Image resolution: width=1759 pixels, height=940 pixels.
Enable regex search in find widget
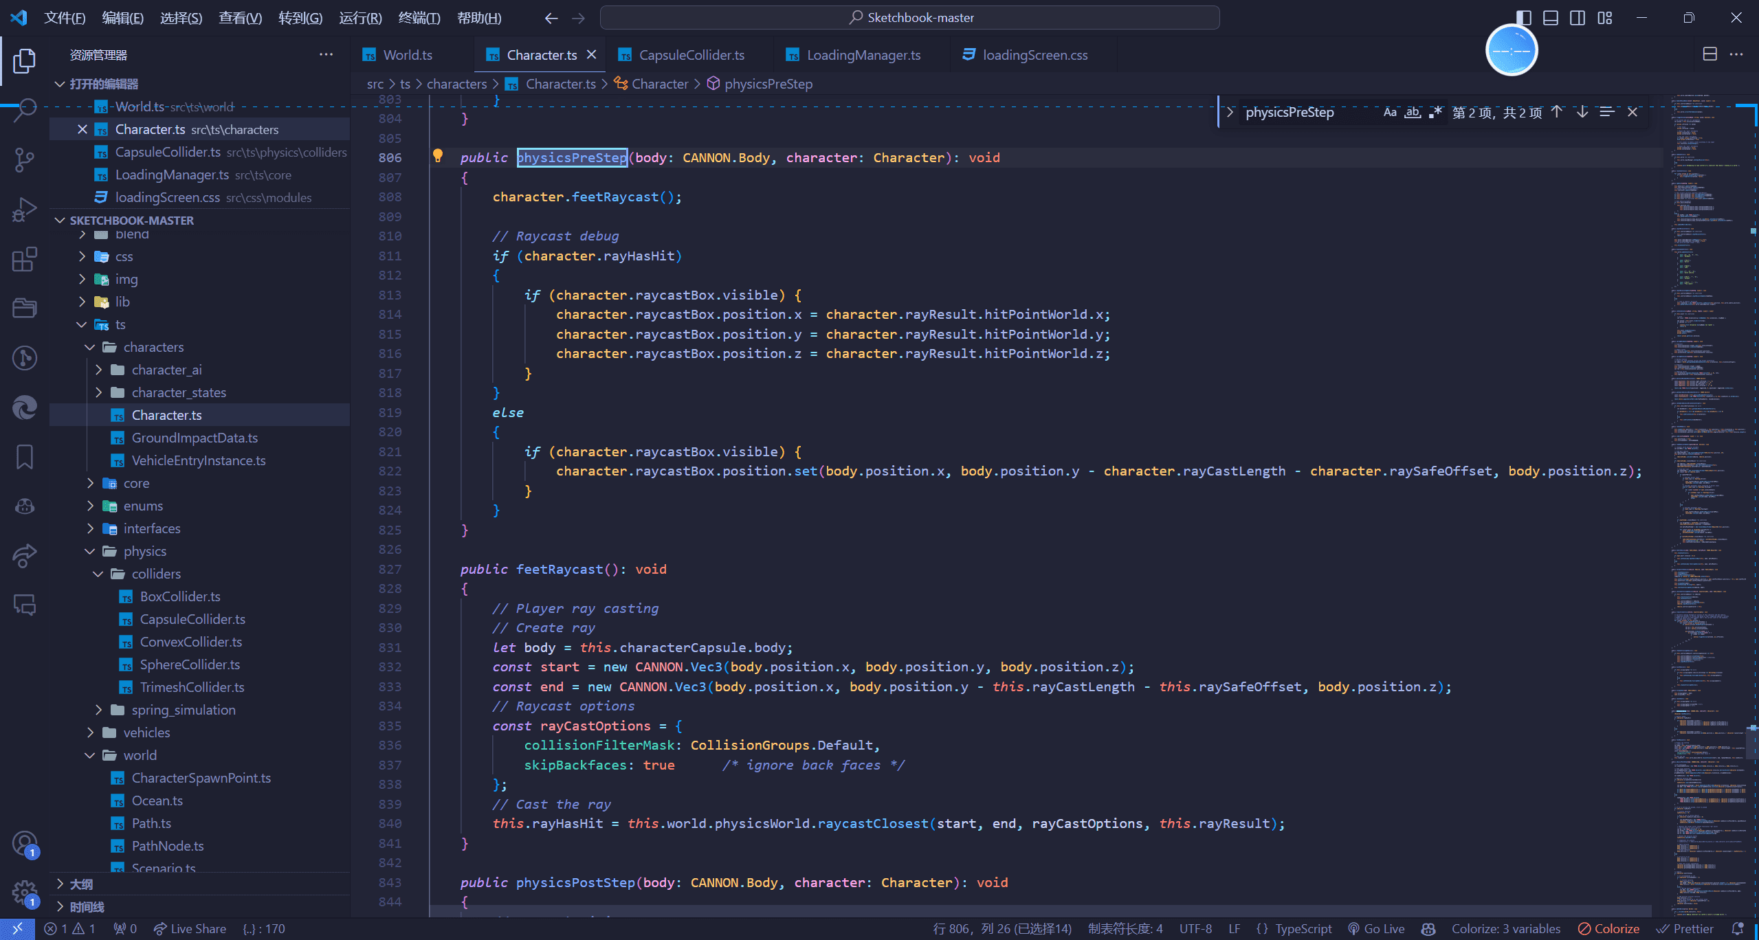point(1435,113)
